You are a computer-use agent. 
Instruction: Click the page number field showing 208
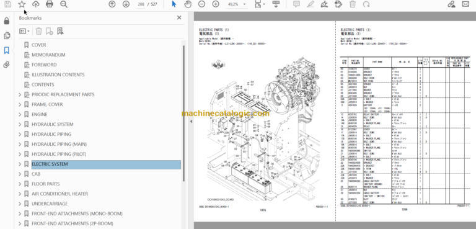(141, 4)
